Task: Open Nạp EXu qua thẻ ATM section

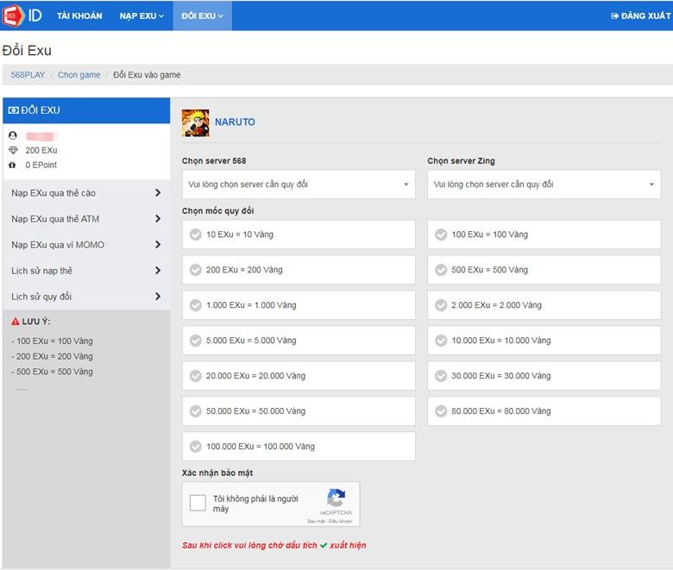Action: pyautogui.click(x=86, y=219)
